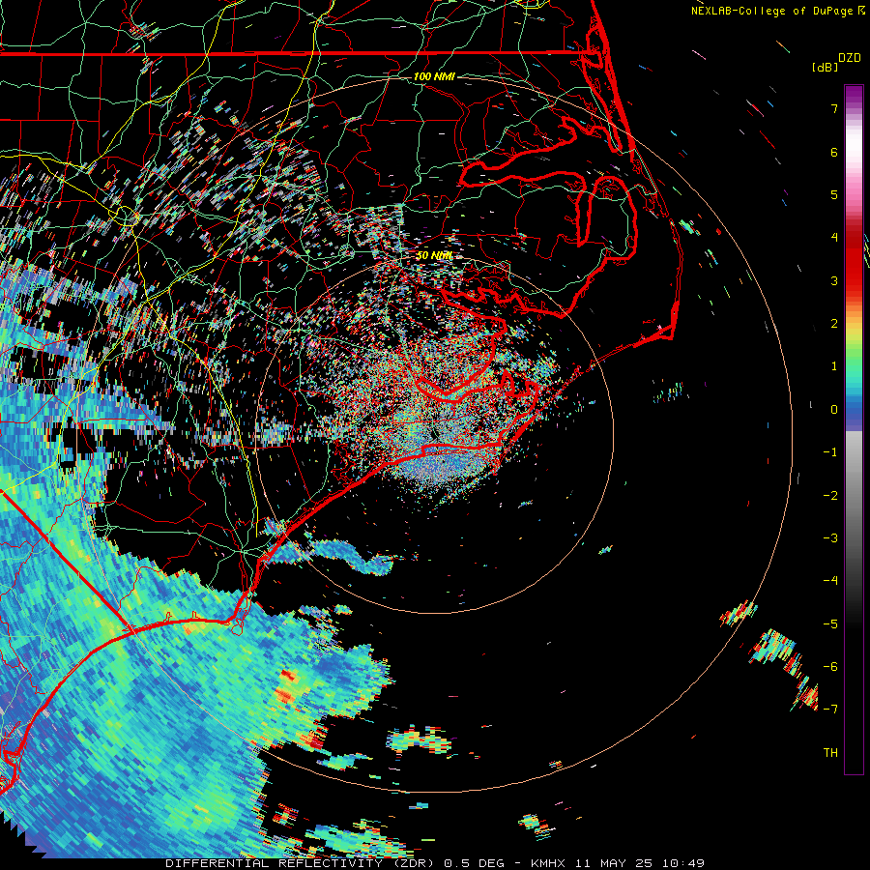Click the TH threshold label on the scale
Image resolution: width=870 pixels, height=870 pixels.
(x=830, y=752)
